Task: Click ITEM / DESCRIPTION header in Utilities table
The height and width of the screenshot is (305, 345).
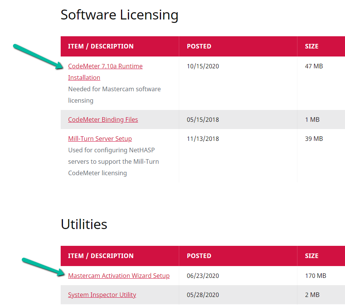Action: click(x=101, y=256)
